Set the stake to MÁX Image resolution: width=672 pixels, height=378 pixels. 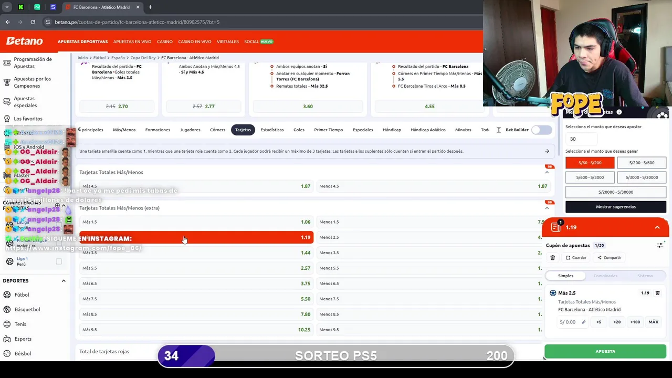[x=653, y=322]
